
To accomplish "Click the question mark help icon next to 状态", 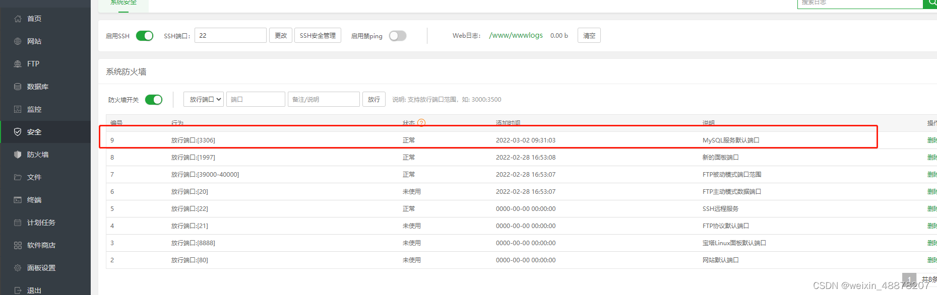I will pos(421,123).
